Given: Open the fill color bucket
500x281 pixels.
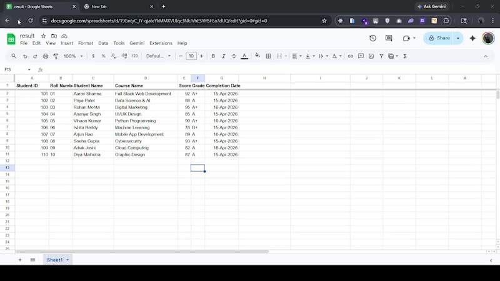Looking at the screenshot, I should point(257,56).
